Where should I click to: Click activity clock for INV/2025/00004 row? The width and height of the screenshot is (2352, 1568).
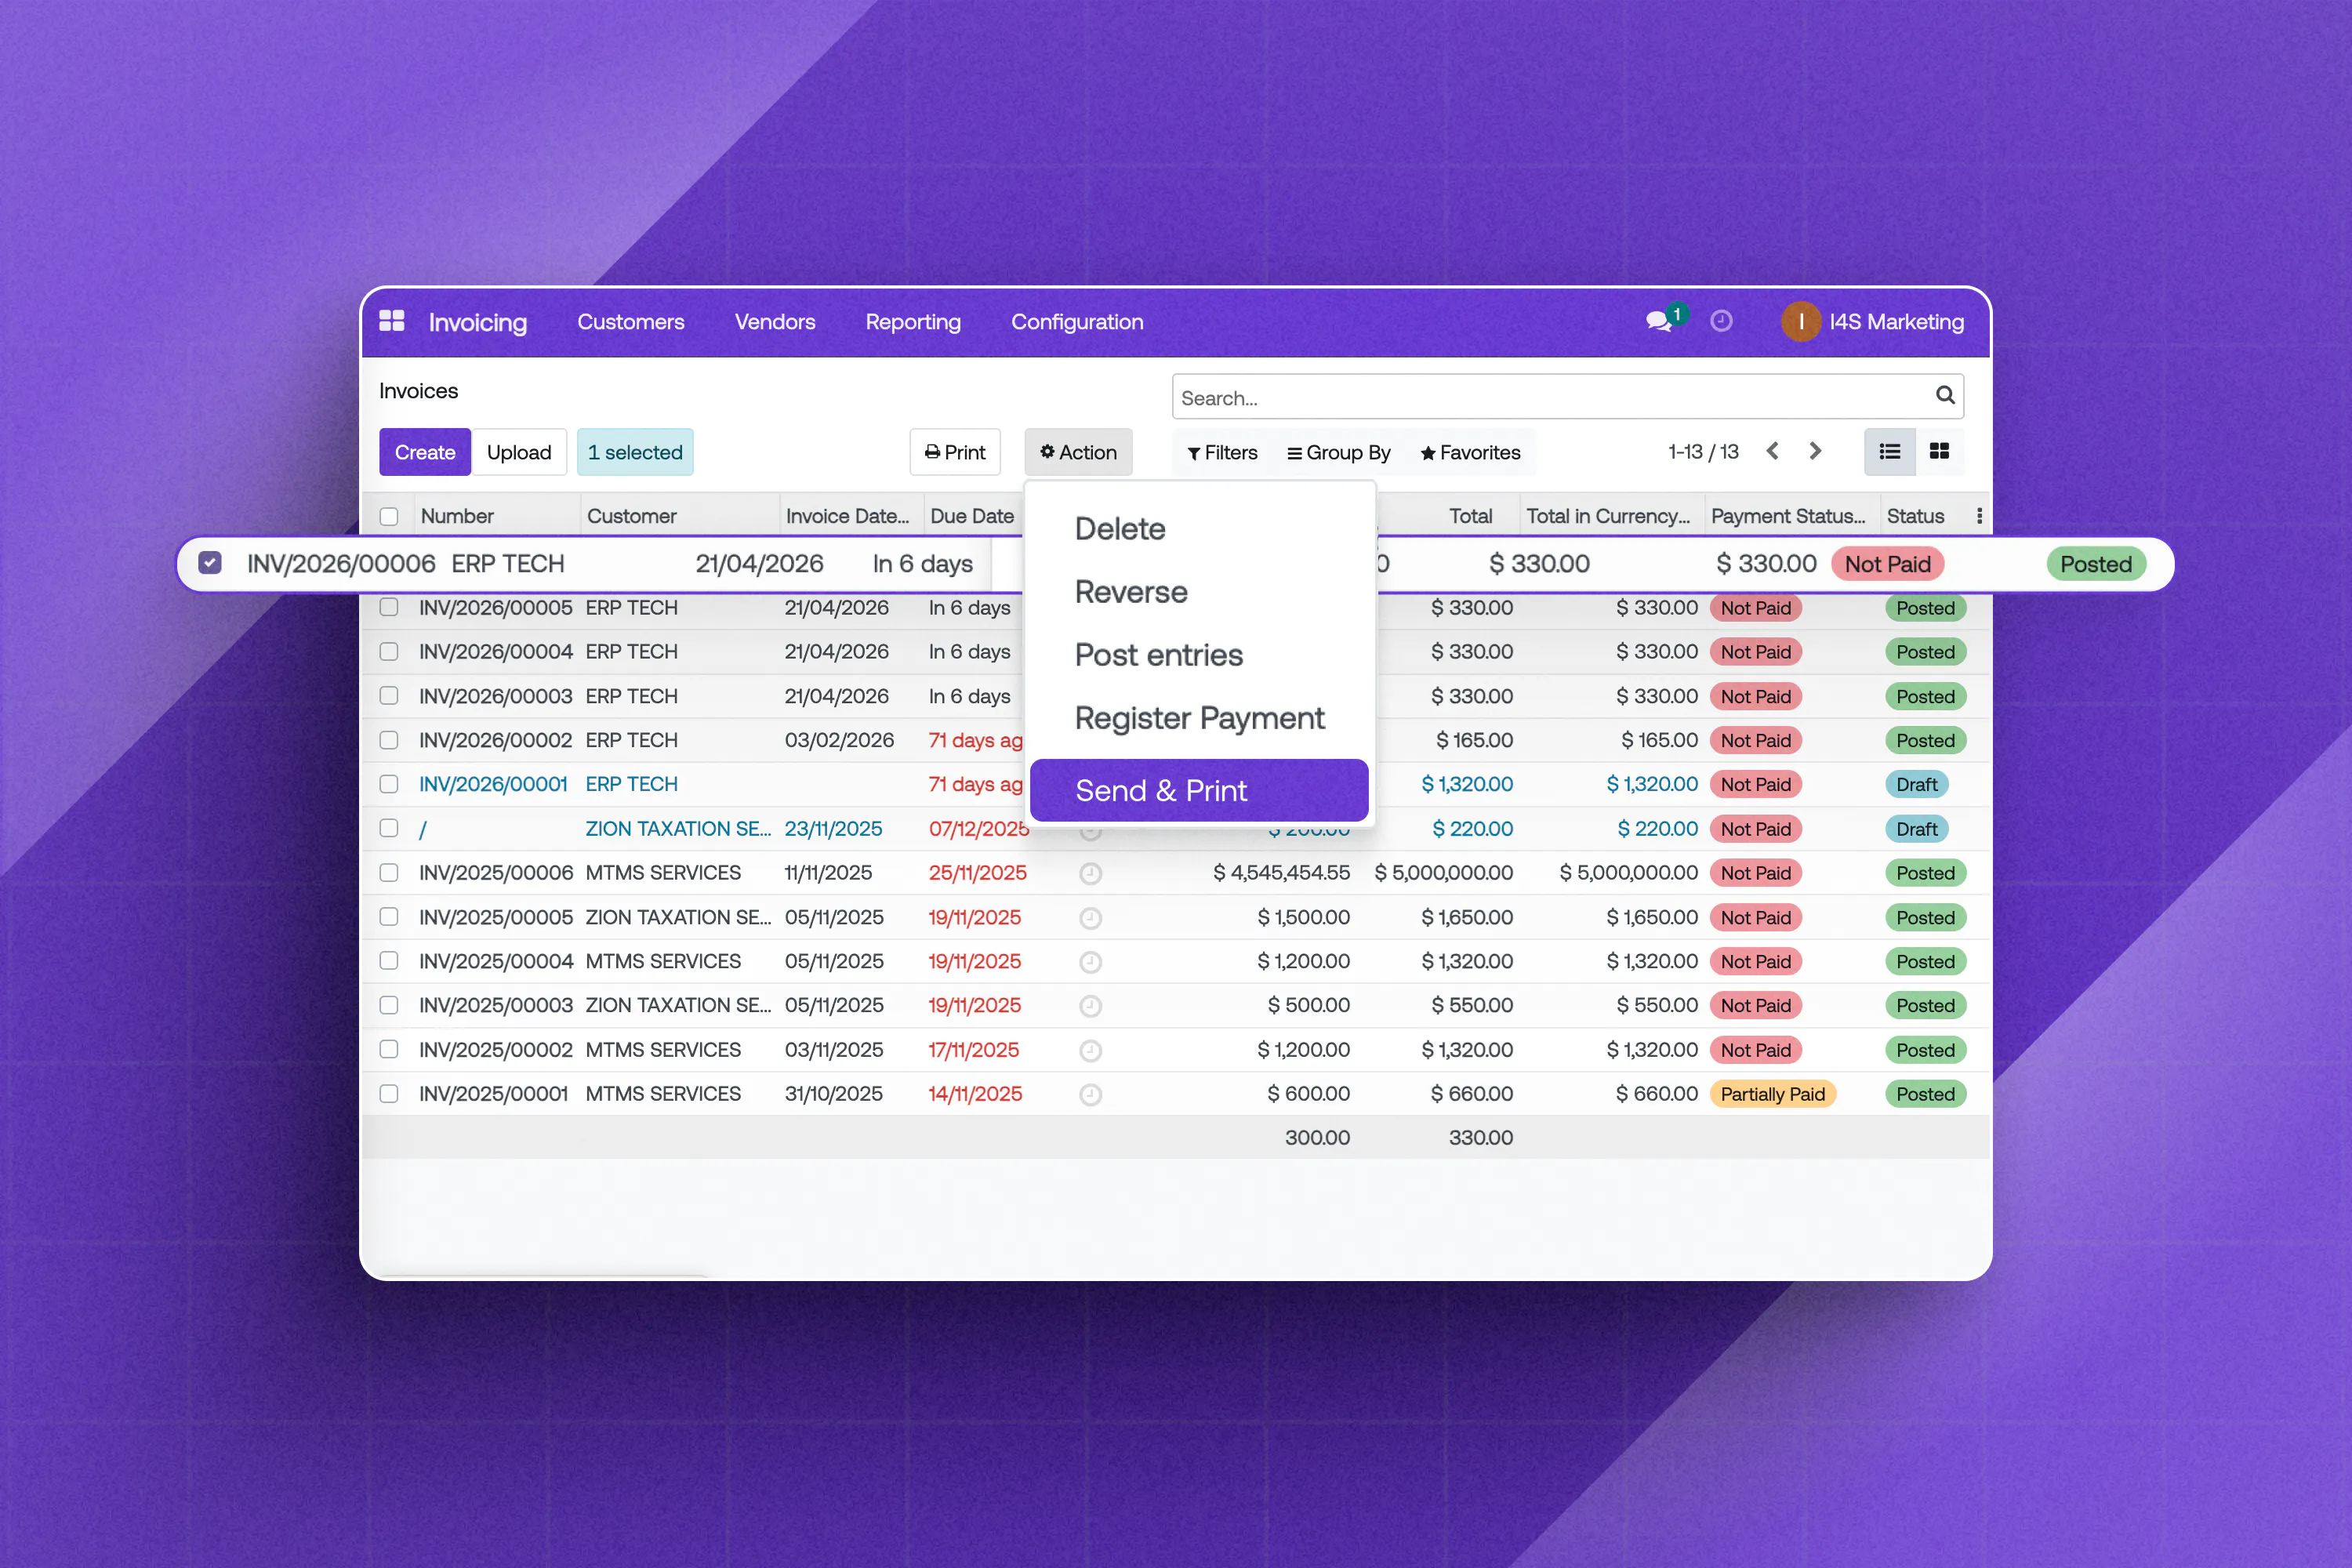click(1090, 962)
